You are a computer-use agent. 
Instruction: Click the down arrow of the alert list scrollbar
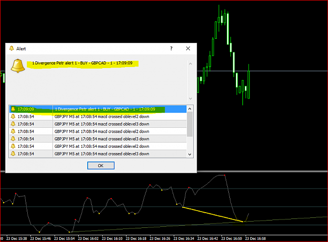click(x=190, y=155)
